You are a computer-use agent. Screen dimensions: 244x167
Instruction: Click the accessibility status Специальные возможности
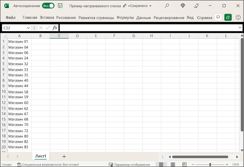pos(48,165)
